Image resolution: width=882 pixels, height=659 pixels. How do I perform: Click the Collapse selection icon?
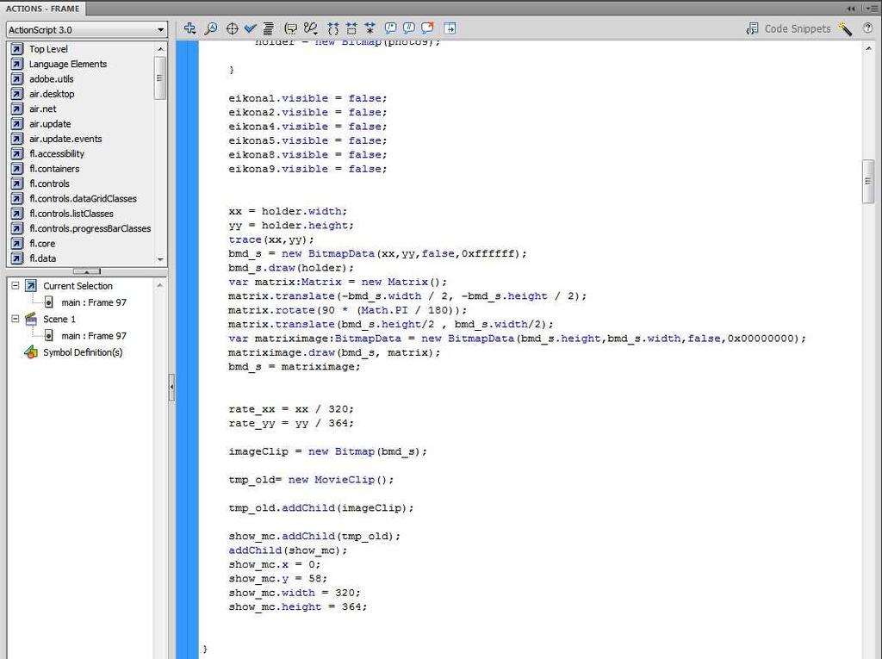(351, 28)
